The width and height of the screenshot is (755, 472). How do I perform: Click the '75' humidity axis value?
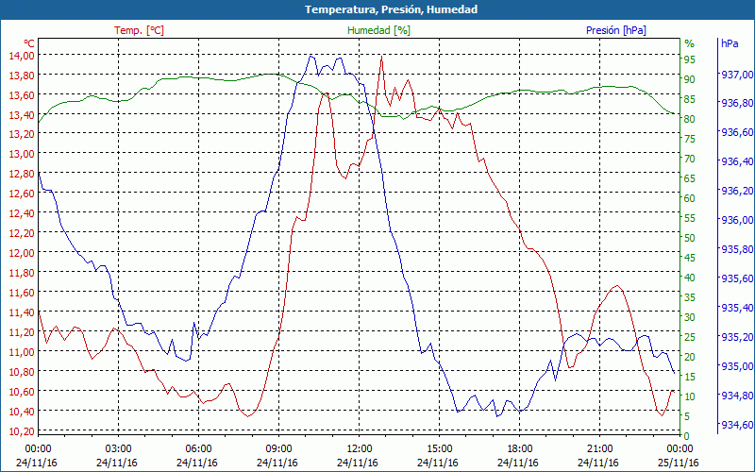690,139
